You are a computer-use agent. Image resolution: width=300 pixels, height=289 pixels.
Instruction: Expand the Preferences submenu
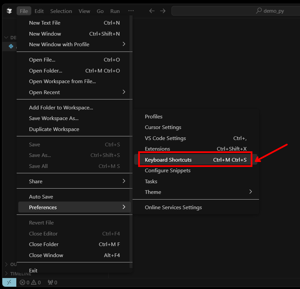75,207
